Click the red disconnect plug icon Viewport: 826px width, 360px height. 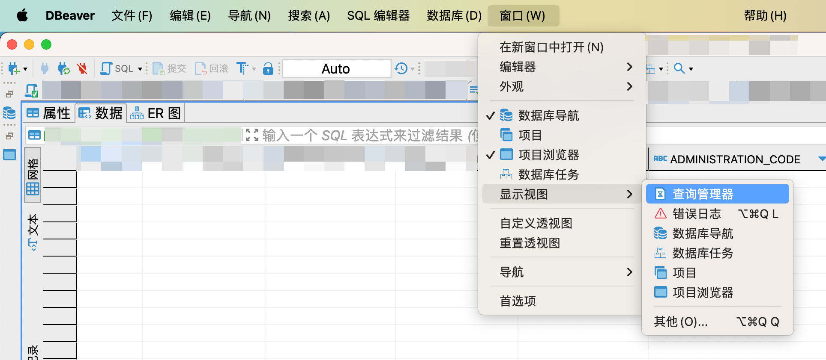coord(82,68)
